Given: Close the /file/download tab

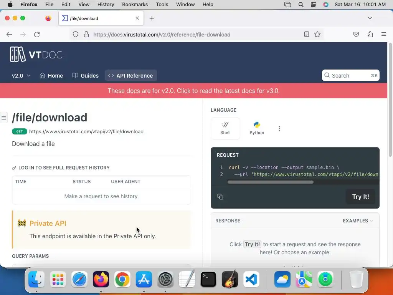Looking at the screenshot, I should [x=137, y=18].
